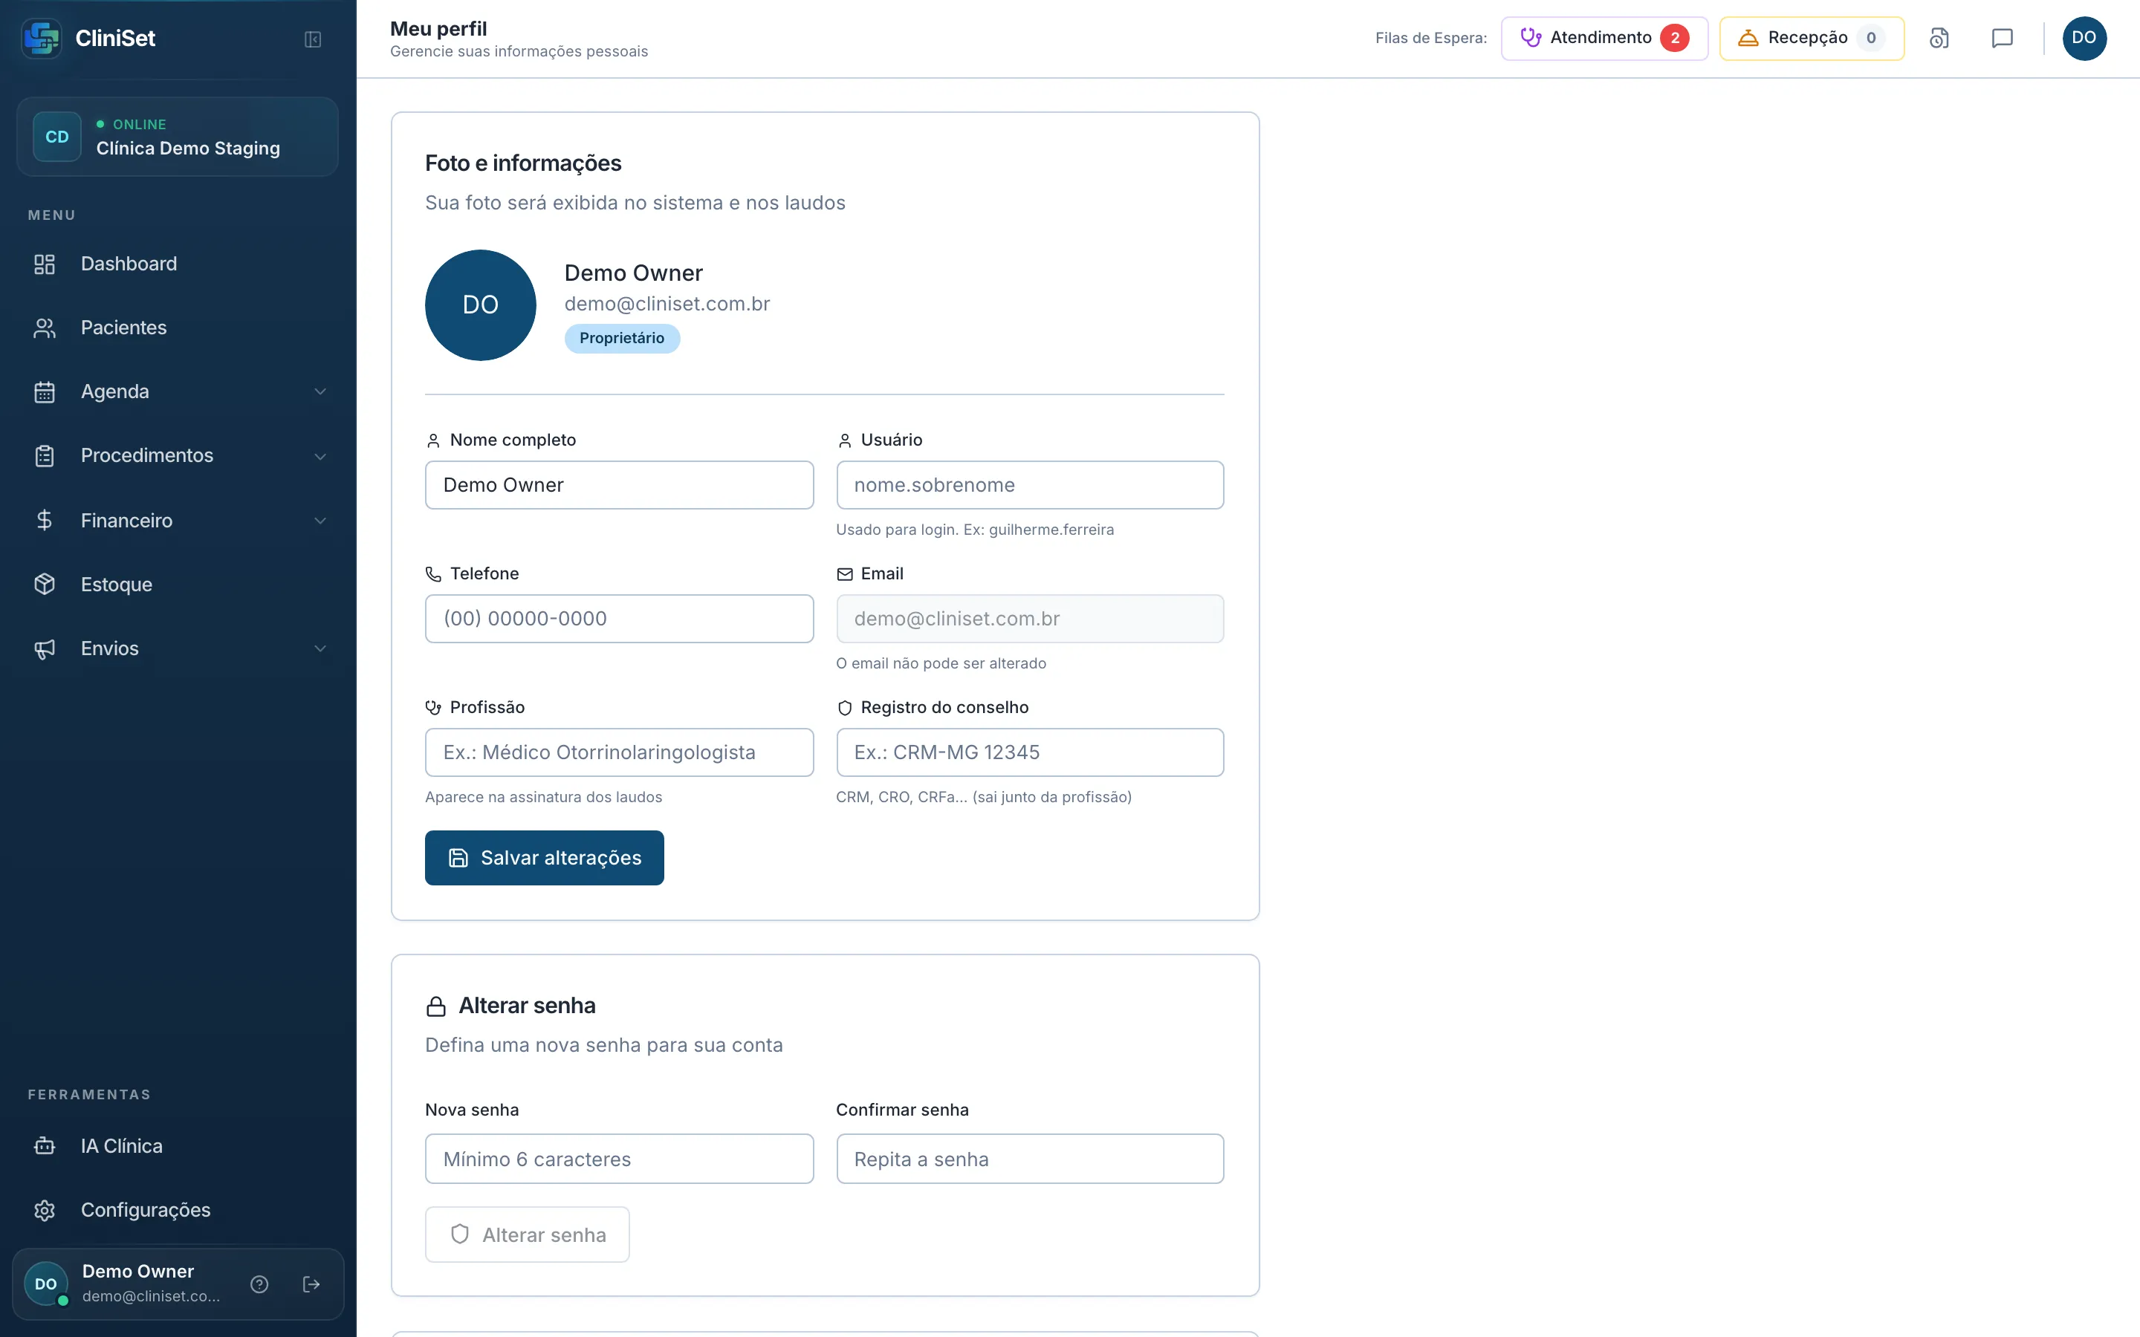Collapse the sidebar using the panel icon
Screen dimensions: 2140x1337
tap(312, 39)
